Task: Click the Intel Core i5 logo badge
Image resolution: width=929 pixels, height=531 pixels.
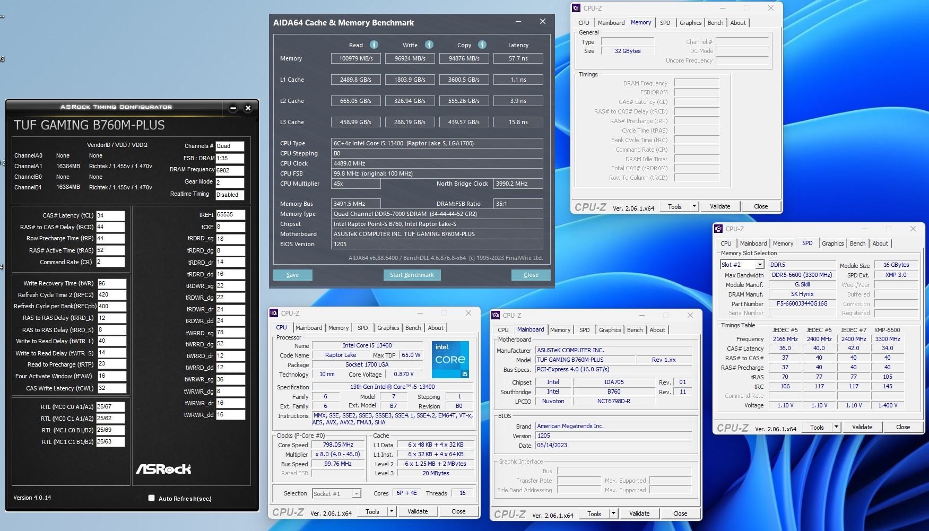Action: (450, 360)
